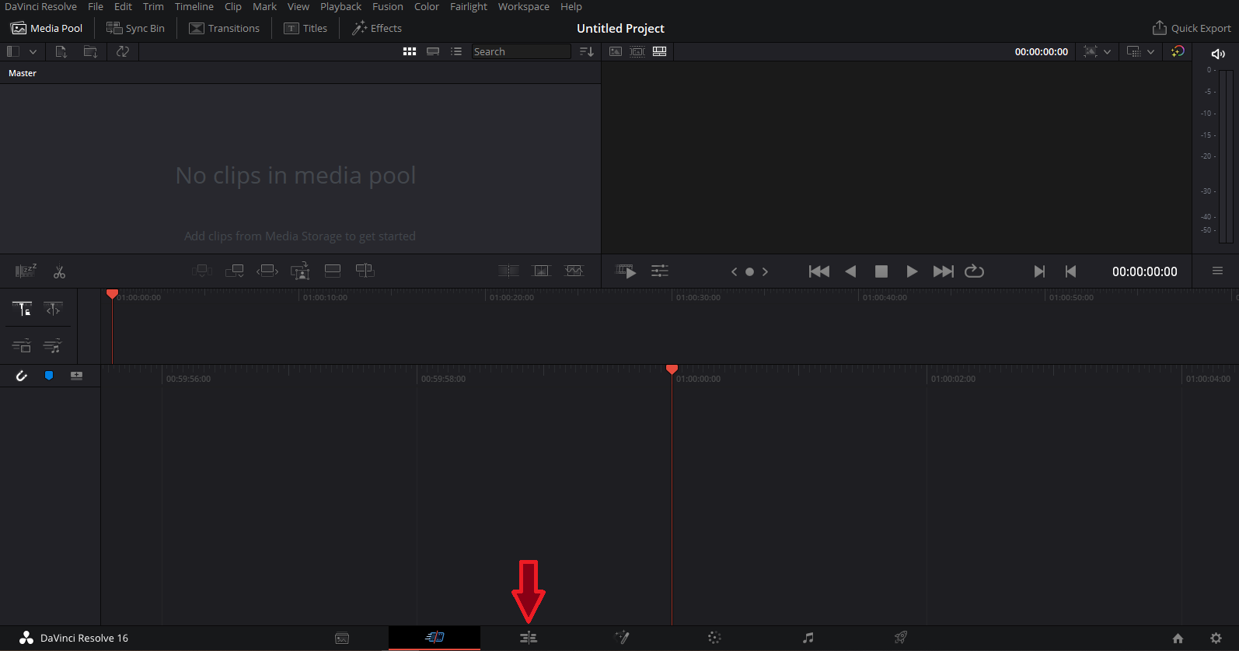
Task: Expand bin list view dropdown arrow
Action: tap(33, 51)
